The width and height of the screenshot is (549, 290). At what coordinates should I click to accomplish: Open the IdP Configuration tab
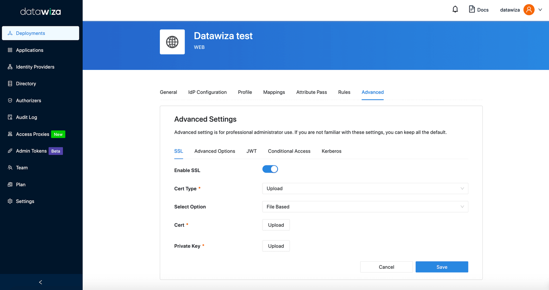click(207, 92)
